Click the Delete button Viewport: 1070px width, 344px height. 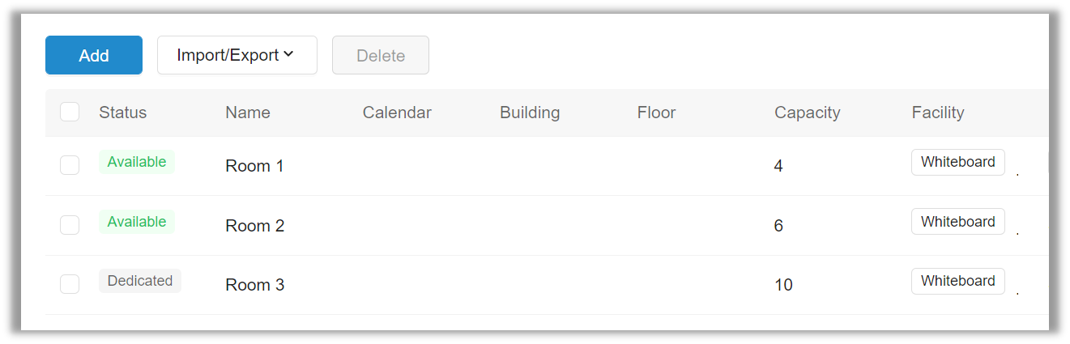coord(380,55)
